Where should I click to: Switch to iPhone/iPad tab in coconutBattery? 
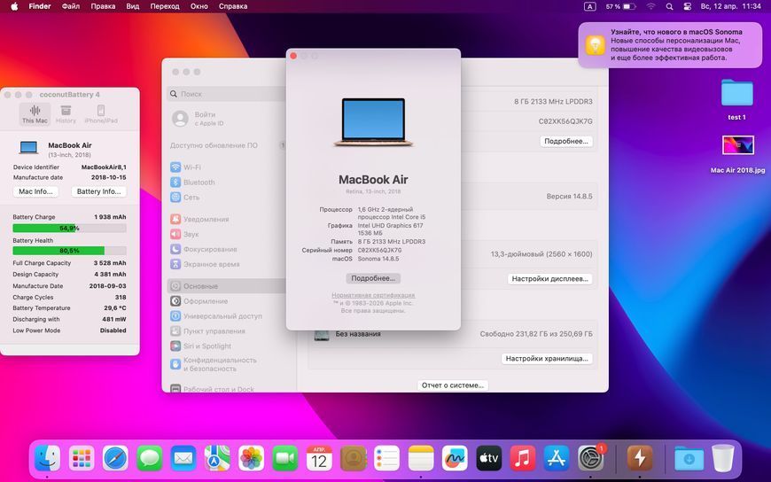click(x=101, y=114)
